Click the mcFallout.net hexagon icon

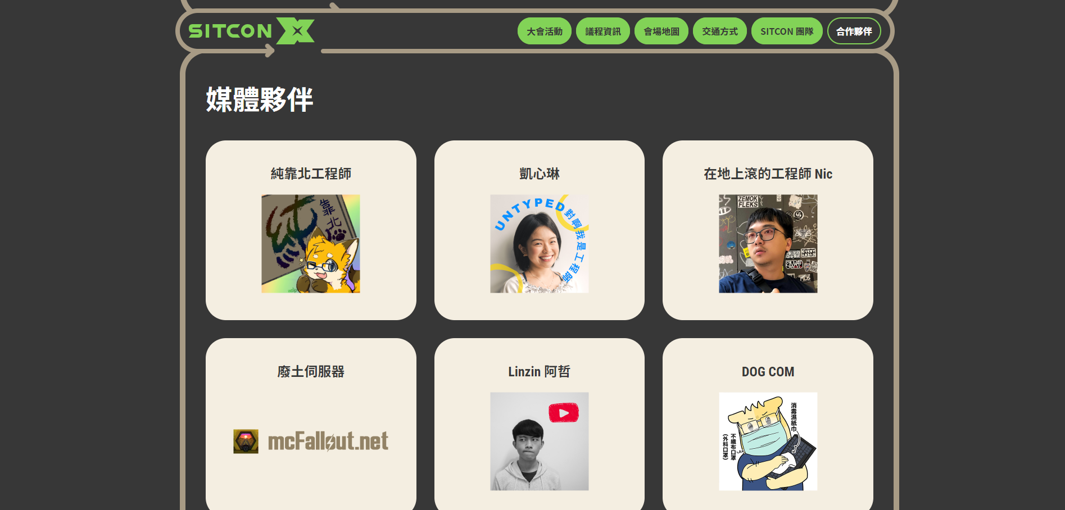(x=246, y=441)
